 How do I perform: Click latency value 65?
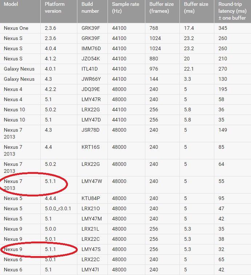pyautogui.click(x=221, y=259)
